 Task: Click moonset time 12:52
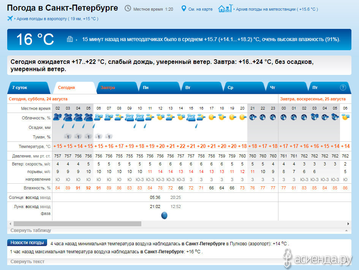point(176,206)
